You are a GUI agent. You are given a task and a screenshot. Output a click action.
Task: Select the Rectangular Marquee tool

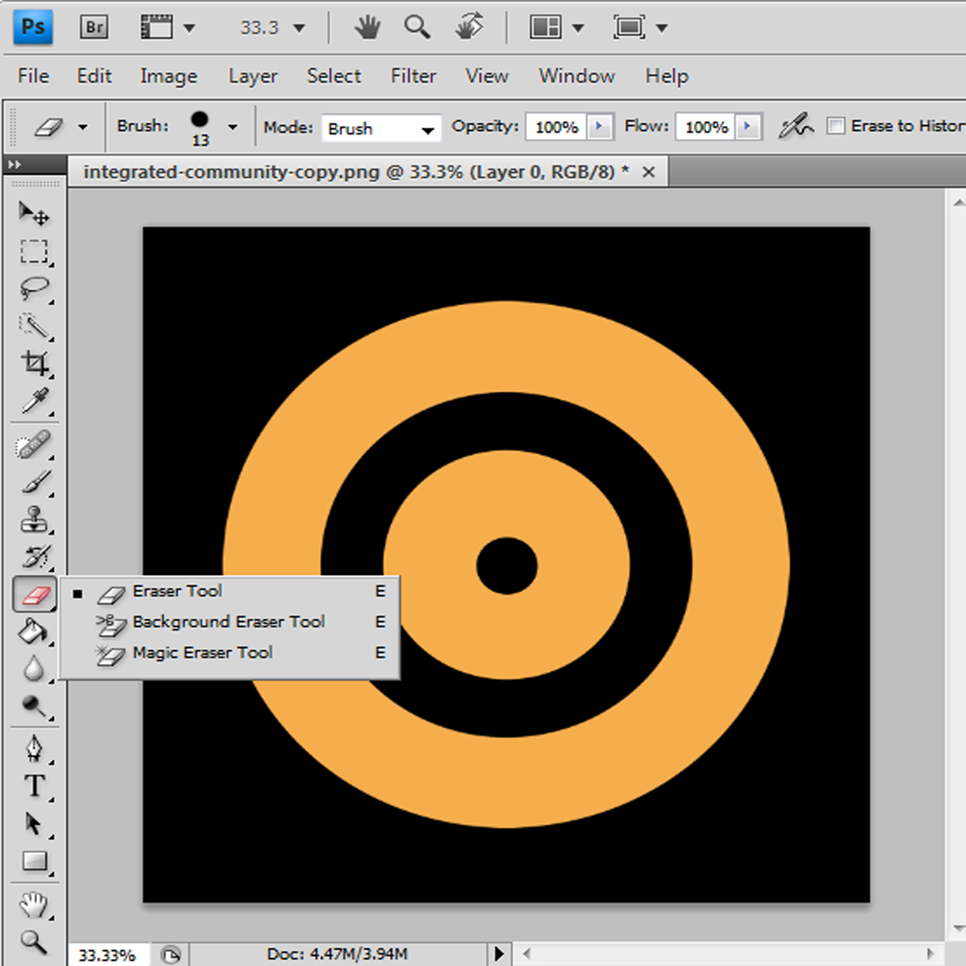coord(34,251)
